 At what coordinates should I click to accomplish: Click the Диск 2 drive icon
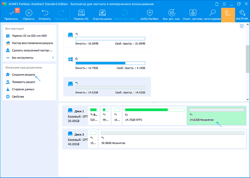70,134
